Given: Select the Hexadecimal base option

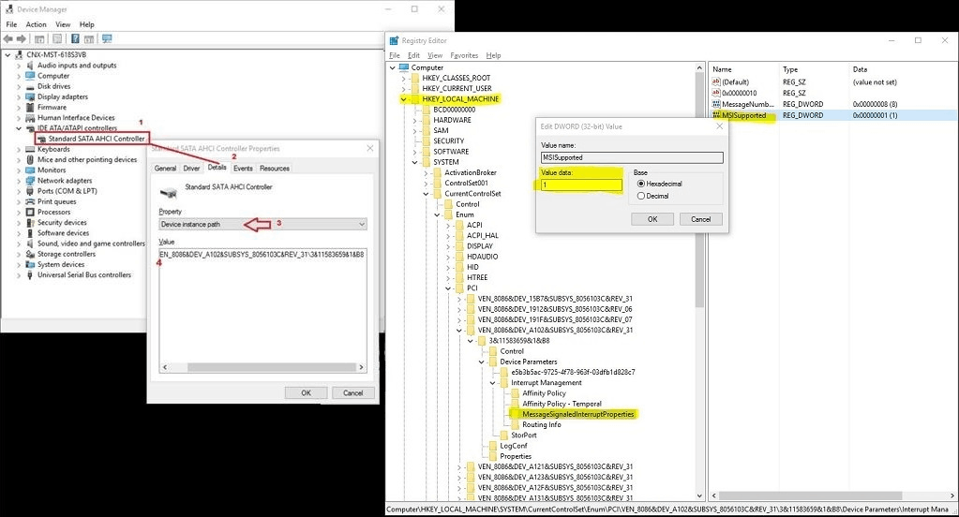Looking at the screenshot, I should (641, 184).
